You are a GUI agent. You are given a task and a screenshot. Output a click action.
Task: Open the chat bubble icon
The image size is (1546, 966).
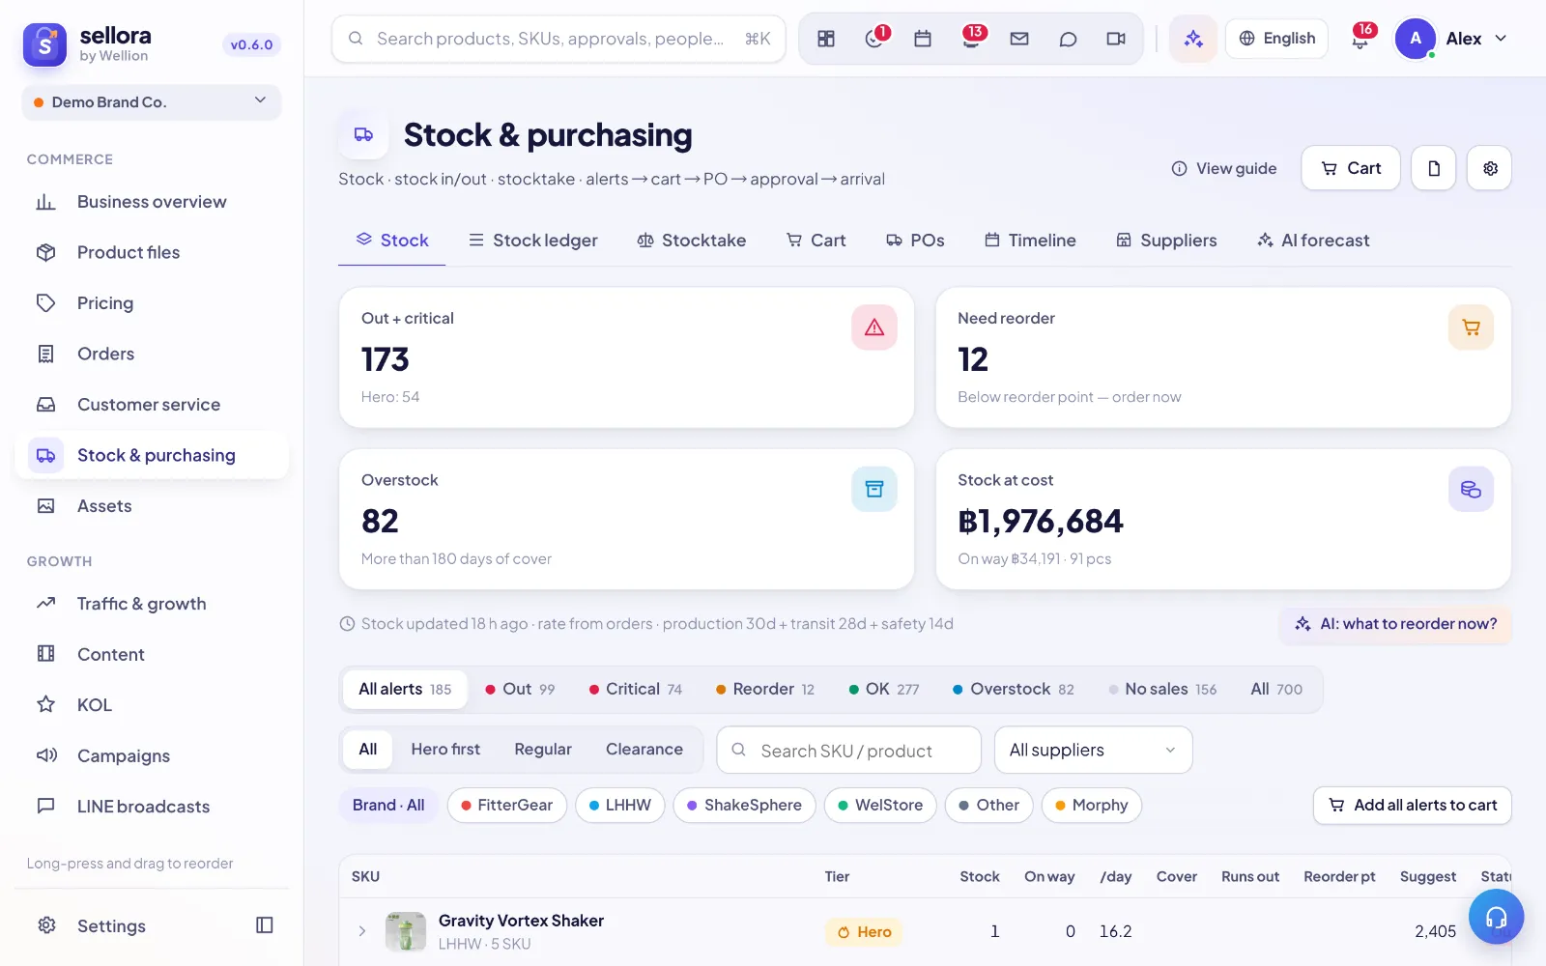tap(1068, 39)
